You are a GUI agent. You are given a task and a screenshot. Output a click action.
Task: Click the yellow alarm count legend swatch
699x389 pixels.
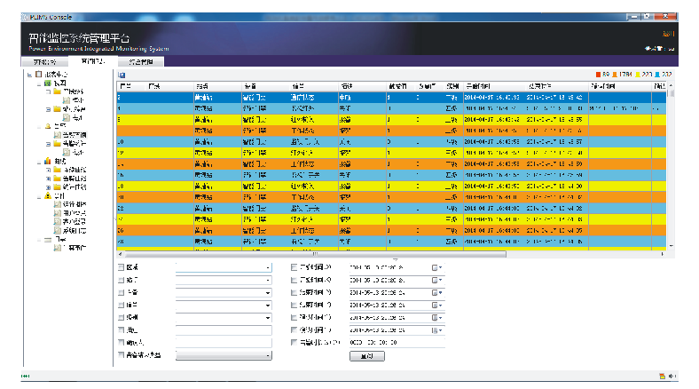(638, 75)
